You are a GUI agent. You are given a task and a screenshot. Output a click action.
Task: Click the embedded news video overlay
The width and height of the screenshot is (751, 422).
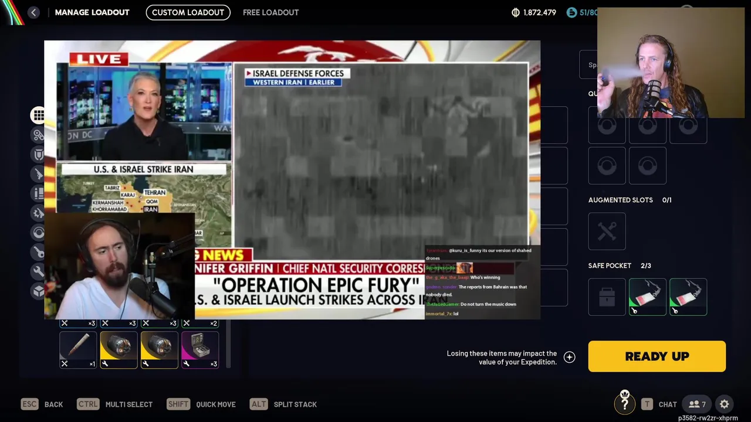click(292, 180)
